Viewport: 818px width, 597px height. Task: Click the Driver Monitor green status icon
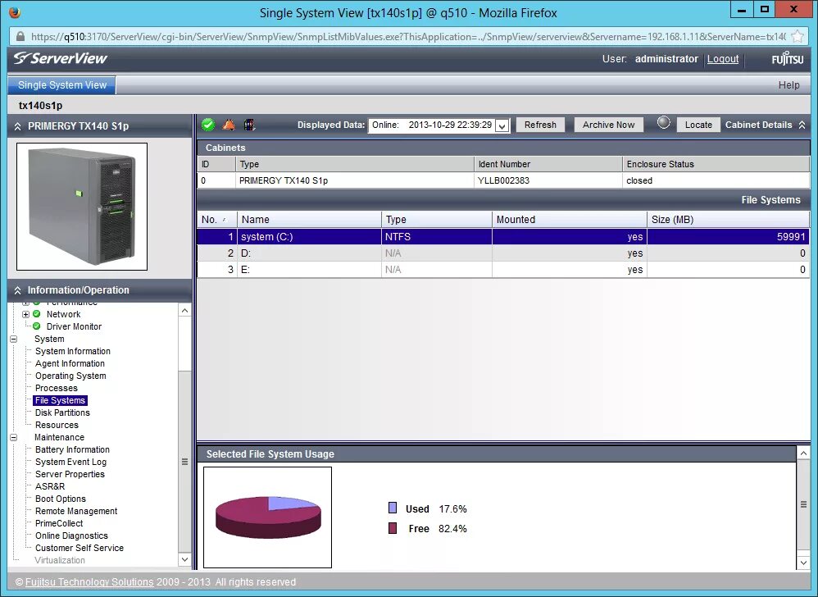point(37,326)
